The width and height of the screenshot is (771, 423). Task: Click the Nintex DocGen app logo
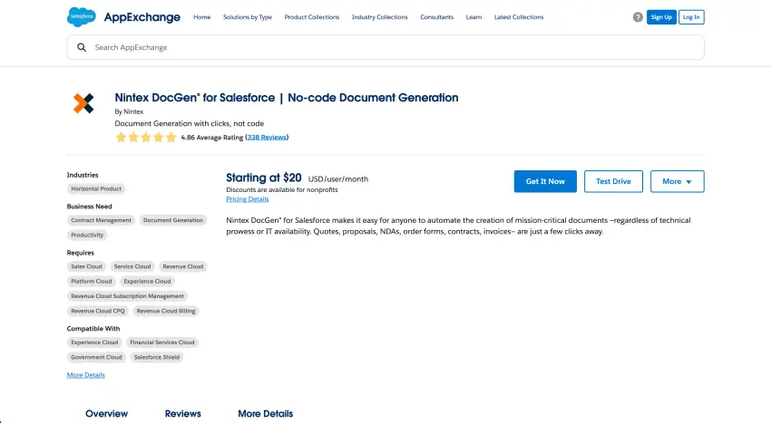click(x=83, y=103)
